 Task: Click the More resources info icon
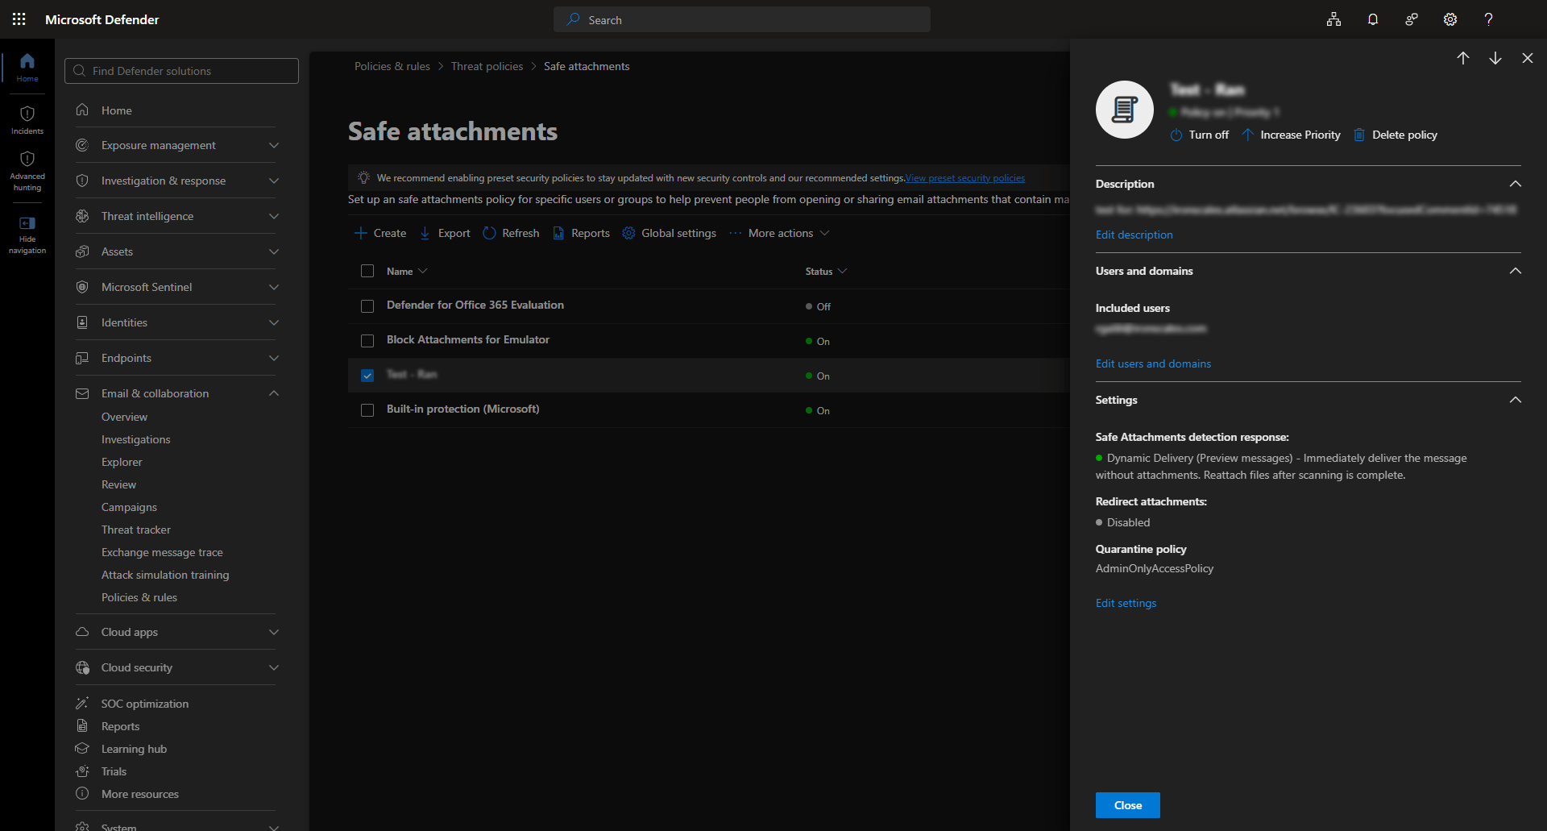click(82, 794)
